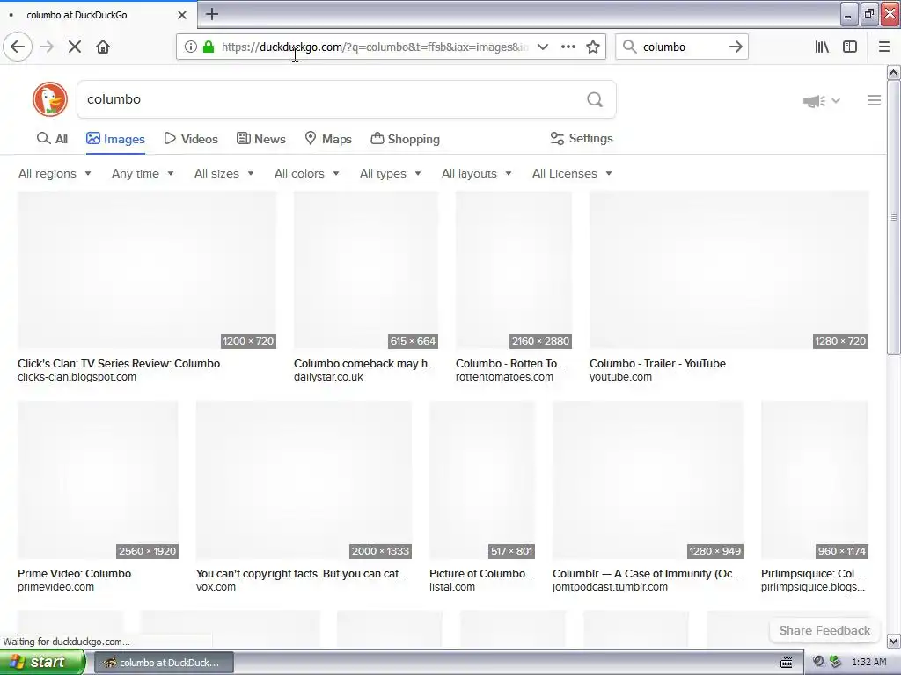This screenshot has height=675, width=901.
Task: Switch to the News tab
Action: pos(260,139)
